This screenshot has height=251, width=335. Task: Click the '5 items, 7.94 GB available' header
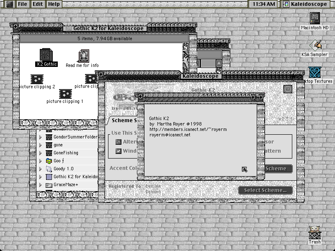(x=104, y=38)
